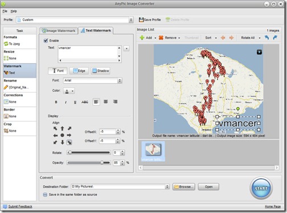Toggle bold text formatting
The height and width of the screenshot is (213, 287).
tap(56, 102)
